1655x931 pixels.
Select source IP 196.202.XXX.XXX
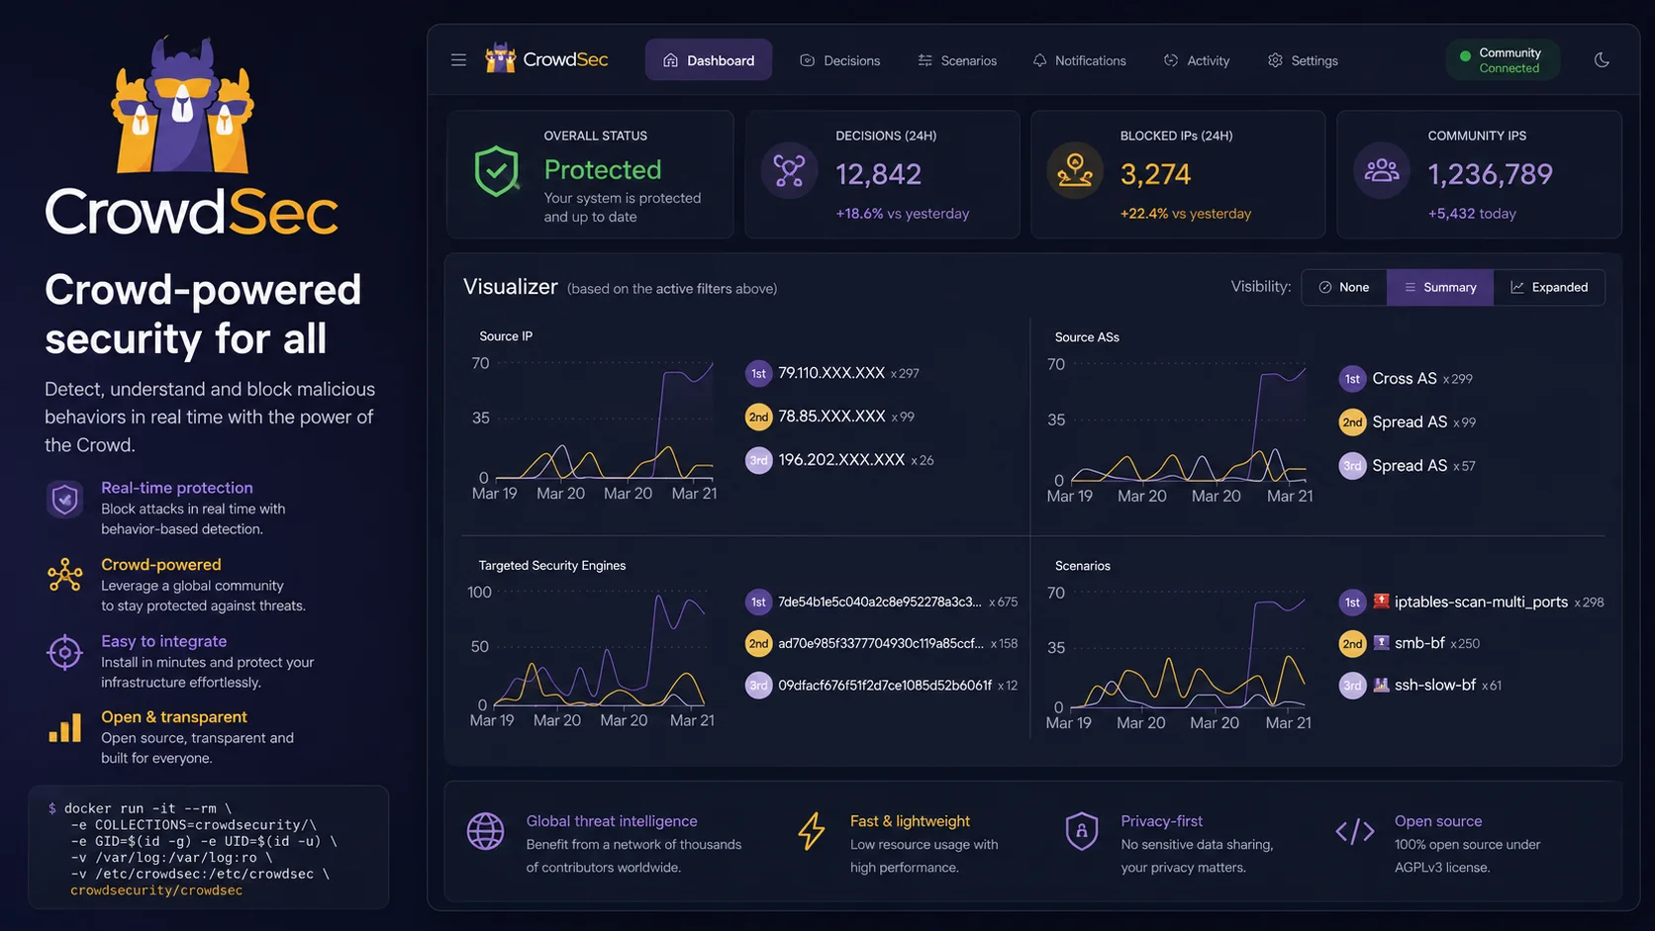(841, 460)
